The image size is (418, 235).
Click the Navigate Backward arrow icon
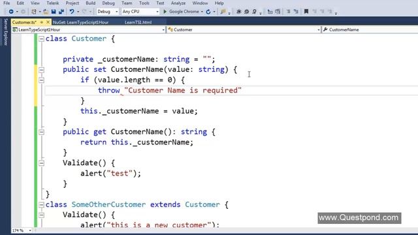11,12
